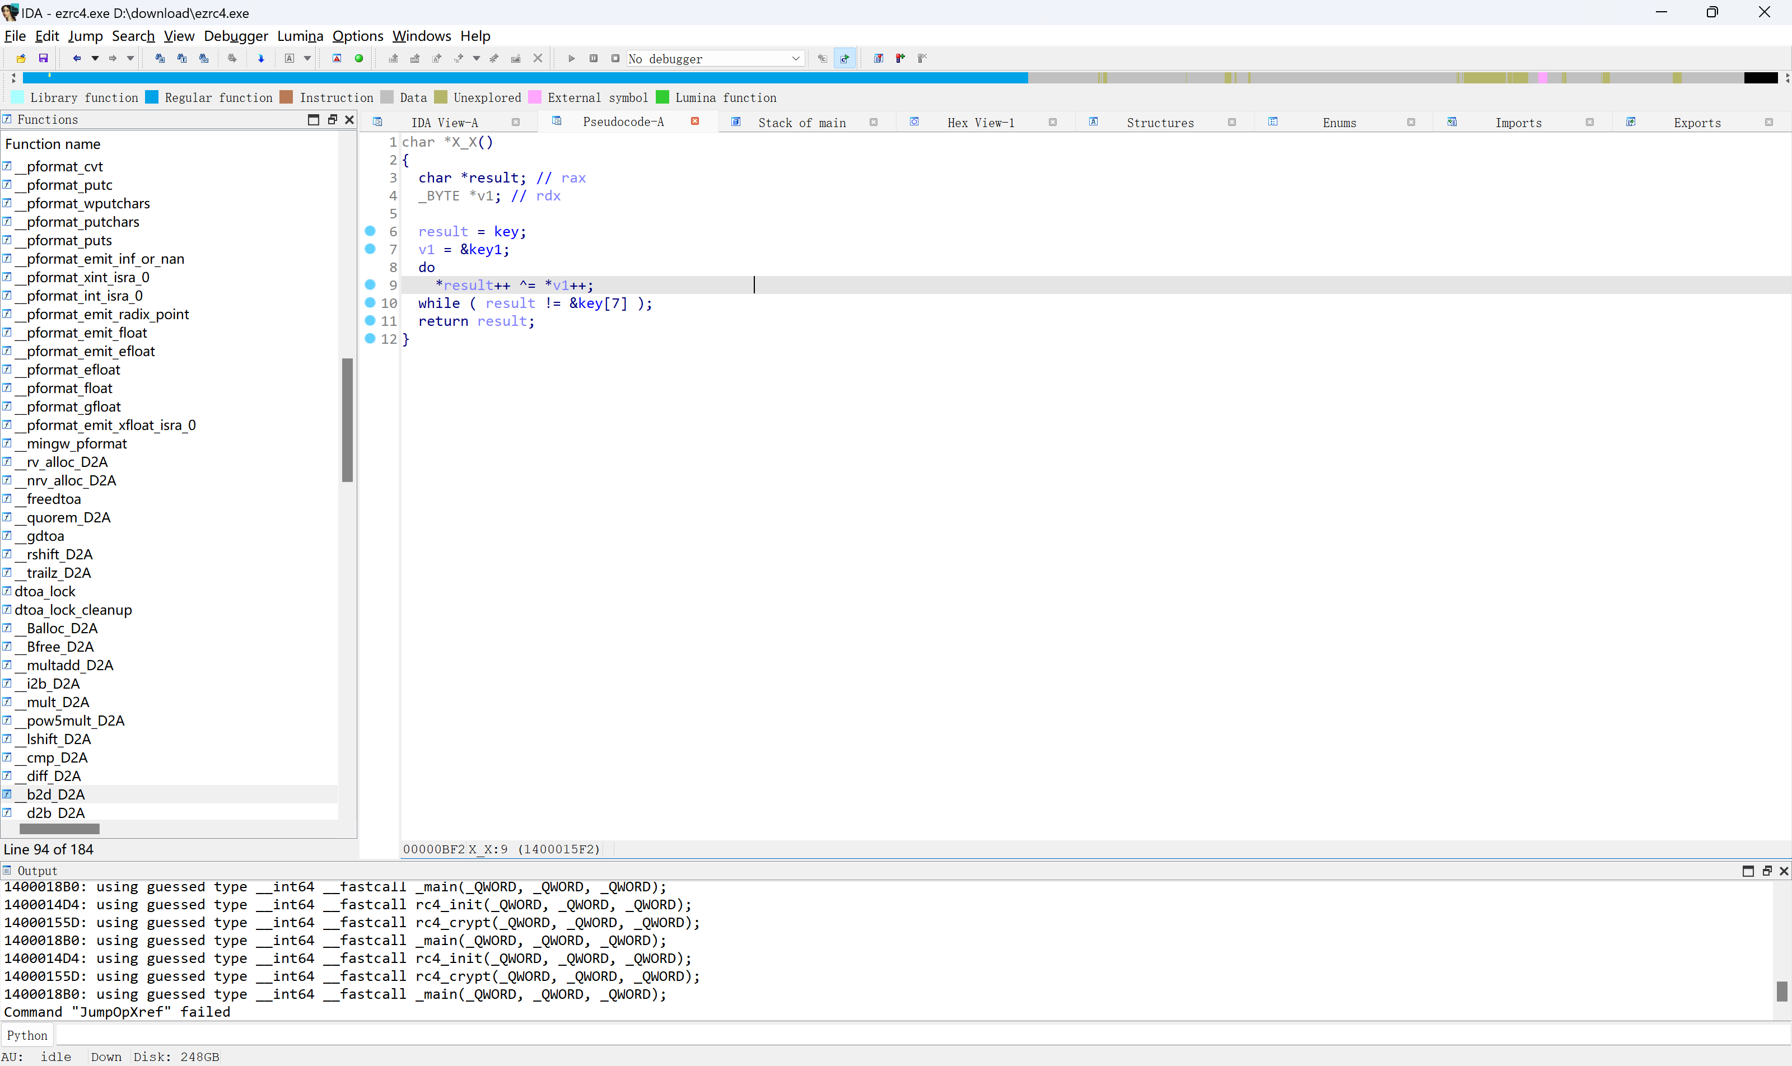Close the IDA View-A tab
Viewport: 1792px width, 1066px height.
[515, 122]
